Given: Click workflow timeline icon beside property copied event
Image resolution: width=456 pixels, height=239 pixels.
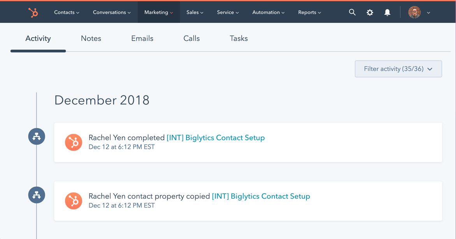Looking at the screenshot, I should [37, 195].
